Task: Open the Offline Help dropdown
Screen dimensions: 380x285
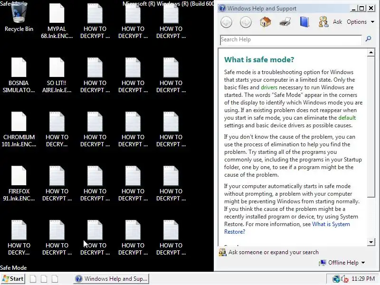Action: point(342,263)
